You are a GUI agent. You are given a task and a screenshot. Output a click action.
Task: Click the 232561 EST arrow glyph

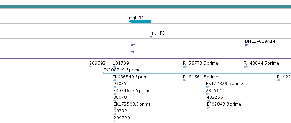[x=207, y=94]
